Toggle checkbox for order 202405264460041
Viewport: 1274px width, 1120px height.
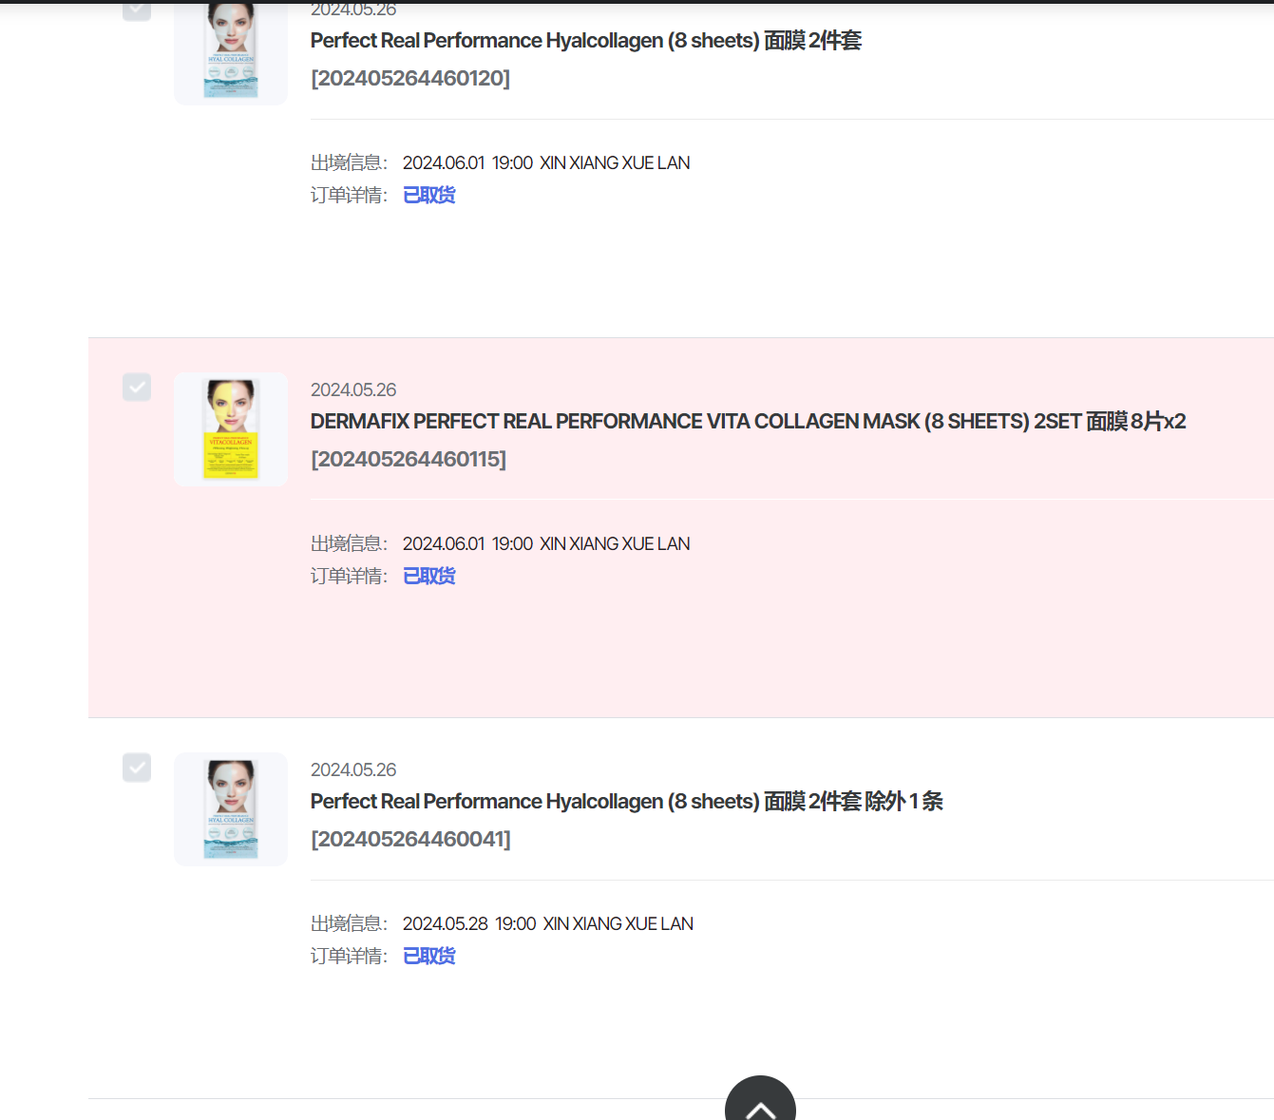[137, 768]
